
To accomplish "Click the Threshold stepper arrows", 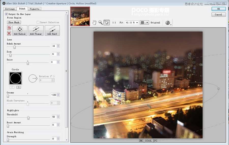I will 58,117.
